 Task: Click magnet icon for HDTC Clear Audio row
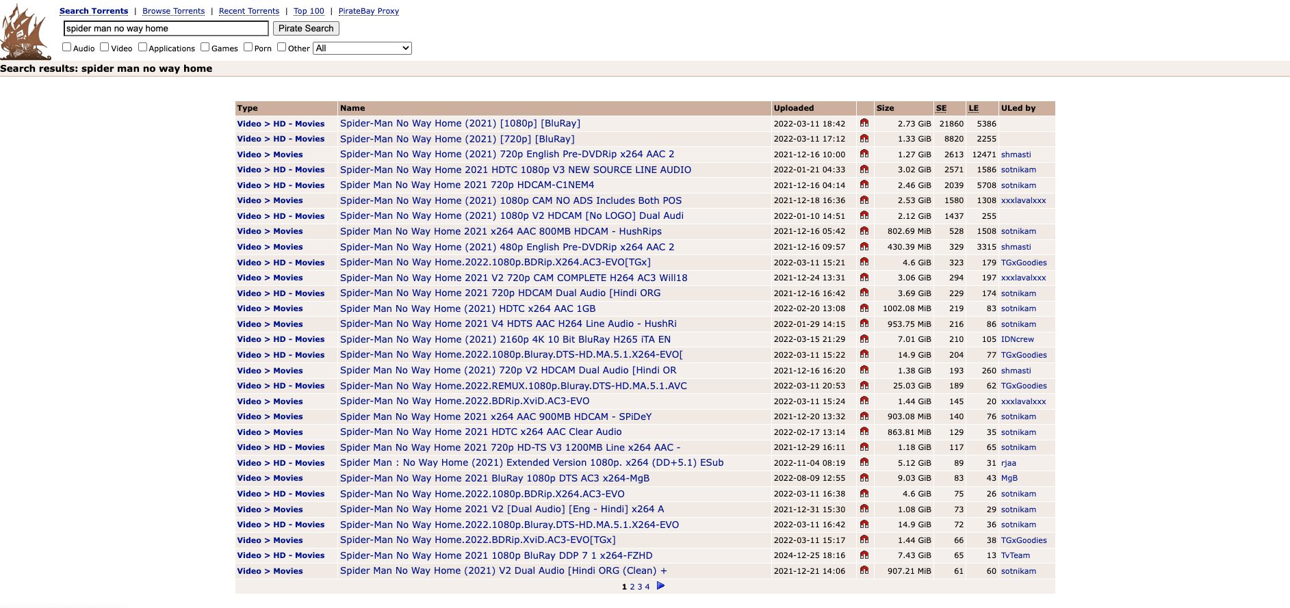pyautogui.click(x=864, y=432)
